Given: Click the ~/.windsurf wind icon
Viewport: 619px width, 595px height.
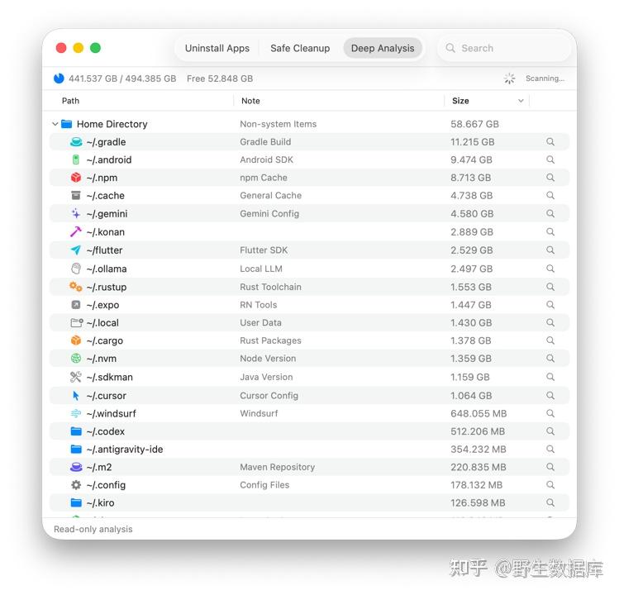Looking at the screenshot, I should (76, 413).
